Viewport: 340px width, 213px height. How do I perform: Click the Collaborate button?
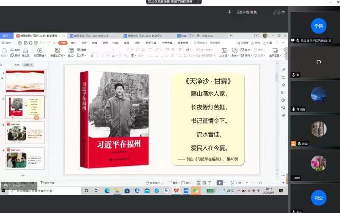coord(255,43)
